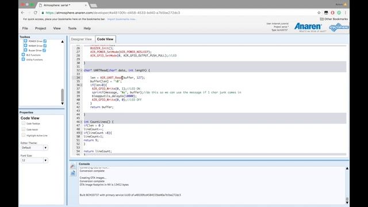Screen dimensions: 368x207
Task: Enable the Code Assist checkbox
Action: point(23,129)
